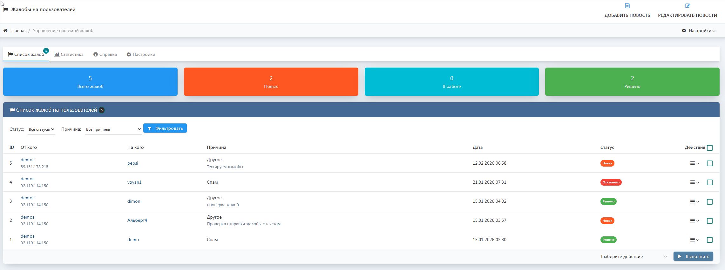Open actions menu icon for complaint 3

(694, 201)
